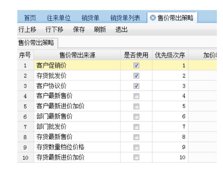Click the 行下移 toolbar button
The height and width of the screenshot is (172, 223).
54,29
